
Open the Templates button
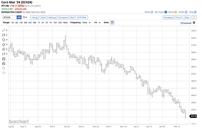point(169,17)
